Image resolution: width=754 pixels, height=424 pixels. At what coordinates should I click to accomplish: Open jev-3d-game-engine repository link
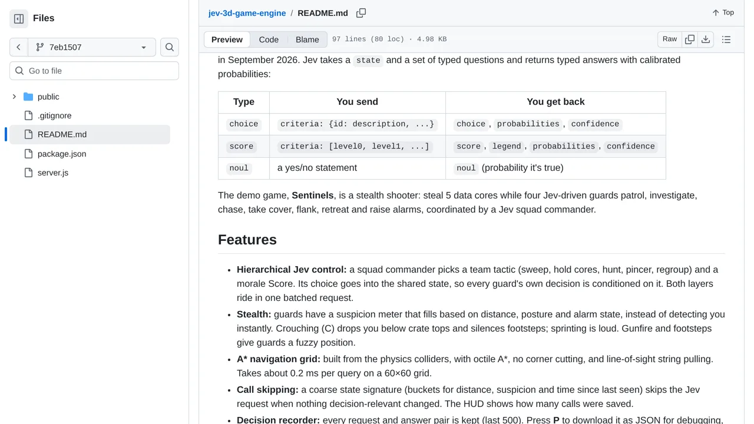pos(247,13)
